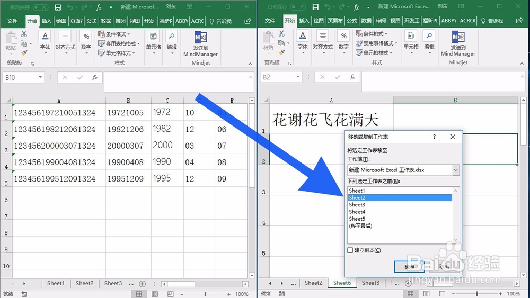Click share icon in left window ribbon
Viewport: 530px width, 298px height.
(x=248, y=21)
